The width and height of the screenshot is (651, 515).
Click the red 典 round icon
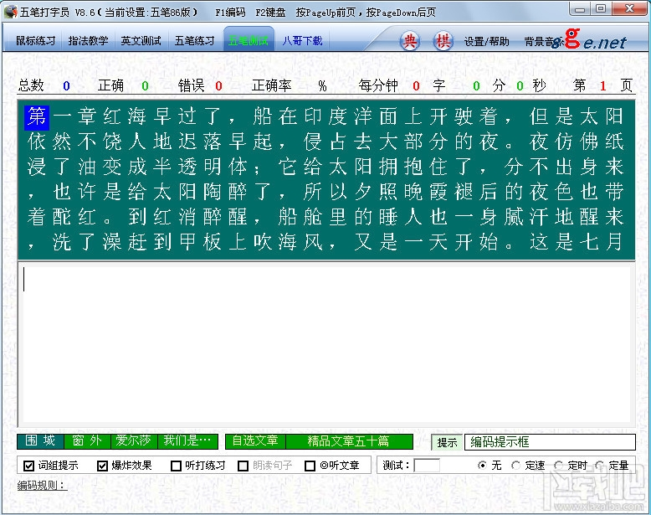[x=409, y=41]
